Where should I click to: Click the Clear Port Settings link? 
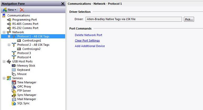[x=87, y=40]
